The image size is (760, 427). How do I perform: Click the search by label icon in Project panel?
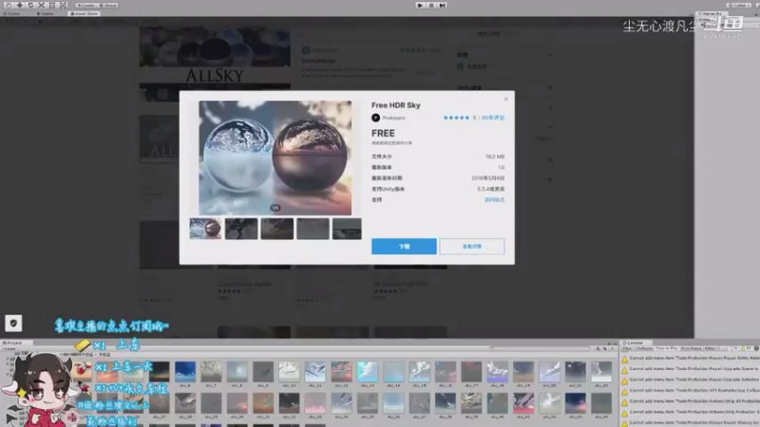[x=605, y=348]
